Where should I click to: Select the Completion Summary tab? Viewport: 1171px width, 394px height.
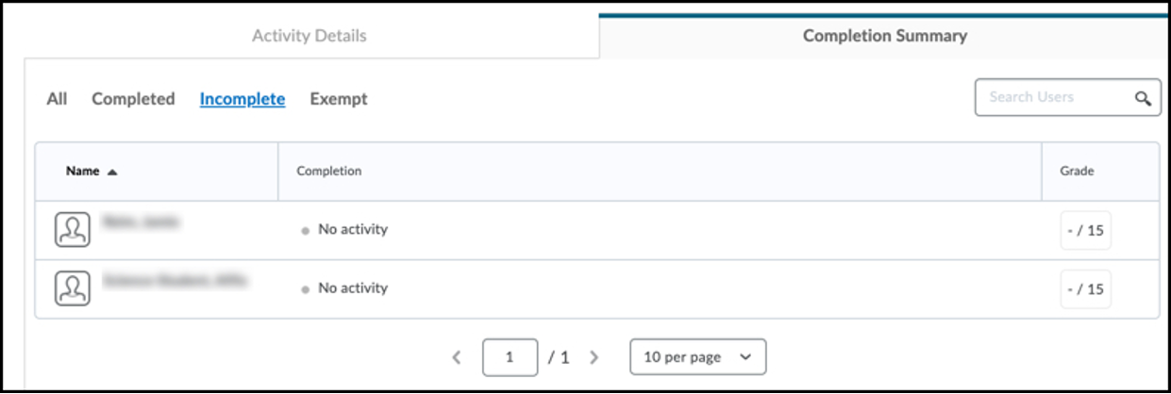click(x=885, y=36)
